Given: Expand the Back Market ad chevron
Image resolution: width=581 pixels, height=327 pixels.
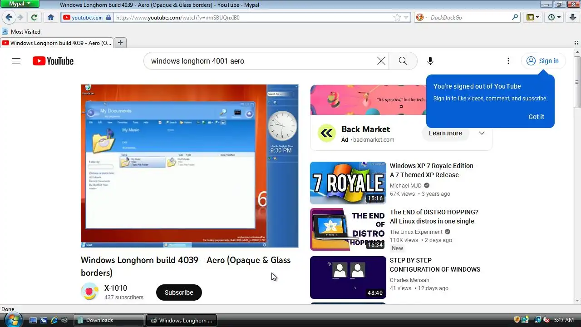Looking at the screenshot, I should pos(482,133).
